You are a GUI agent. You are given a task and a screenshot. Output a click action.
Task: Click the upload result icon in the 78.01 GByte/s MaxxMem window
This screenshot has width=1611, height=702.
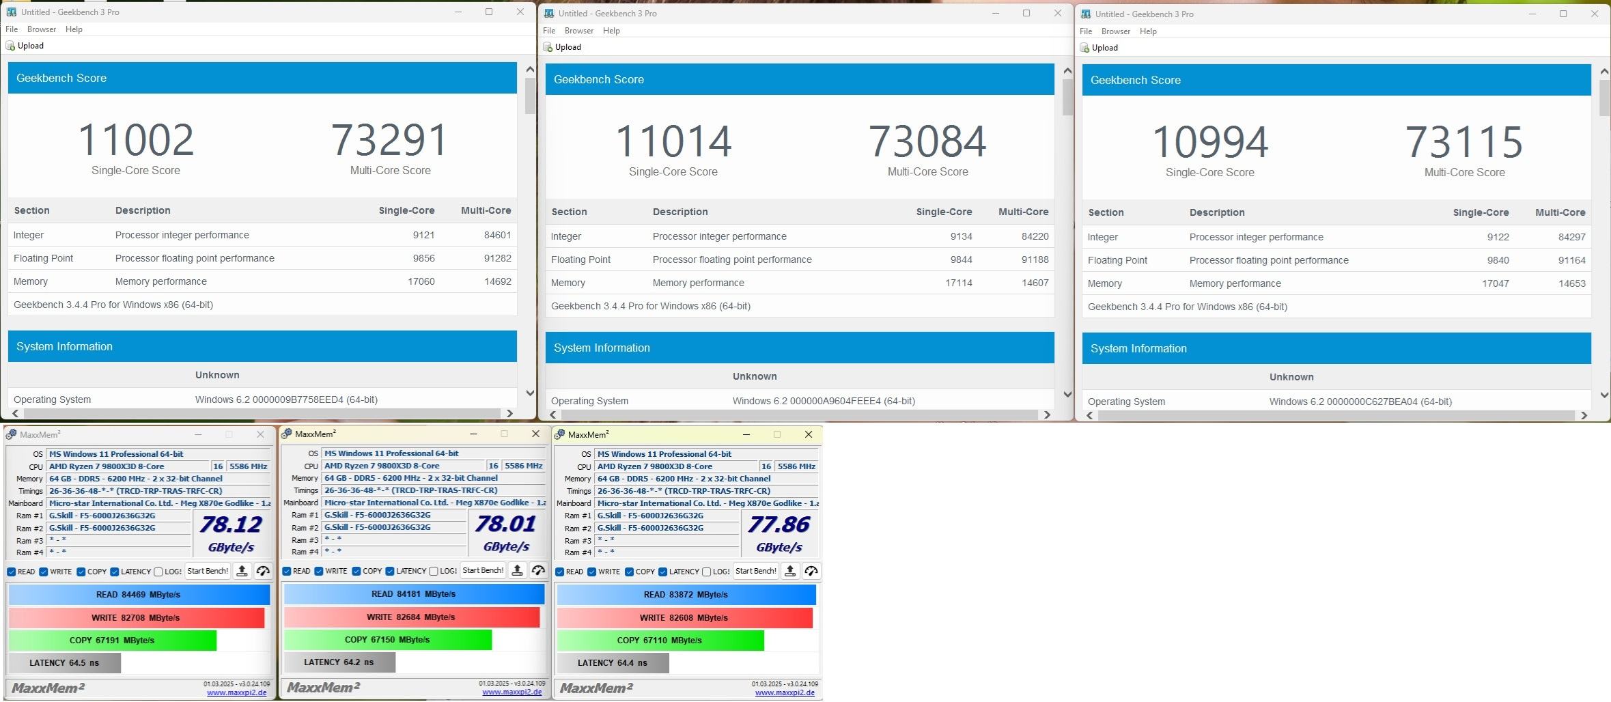click(517, 570)
